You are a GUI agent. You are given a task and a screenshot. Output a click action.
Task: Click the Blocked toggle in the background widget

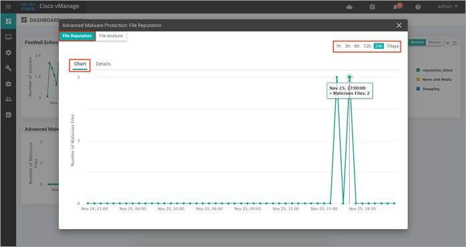pos(417,43)
